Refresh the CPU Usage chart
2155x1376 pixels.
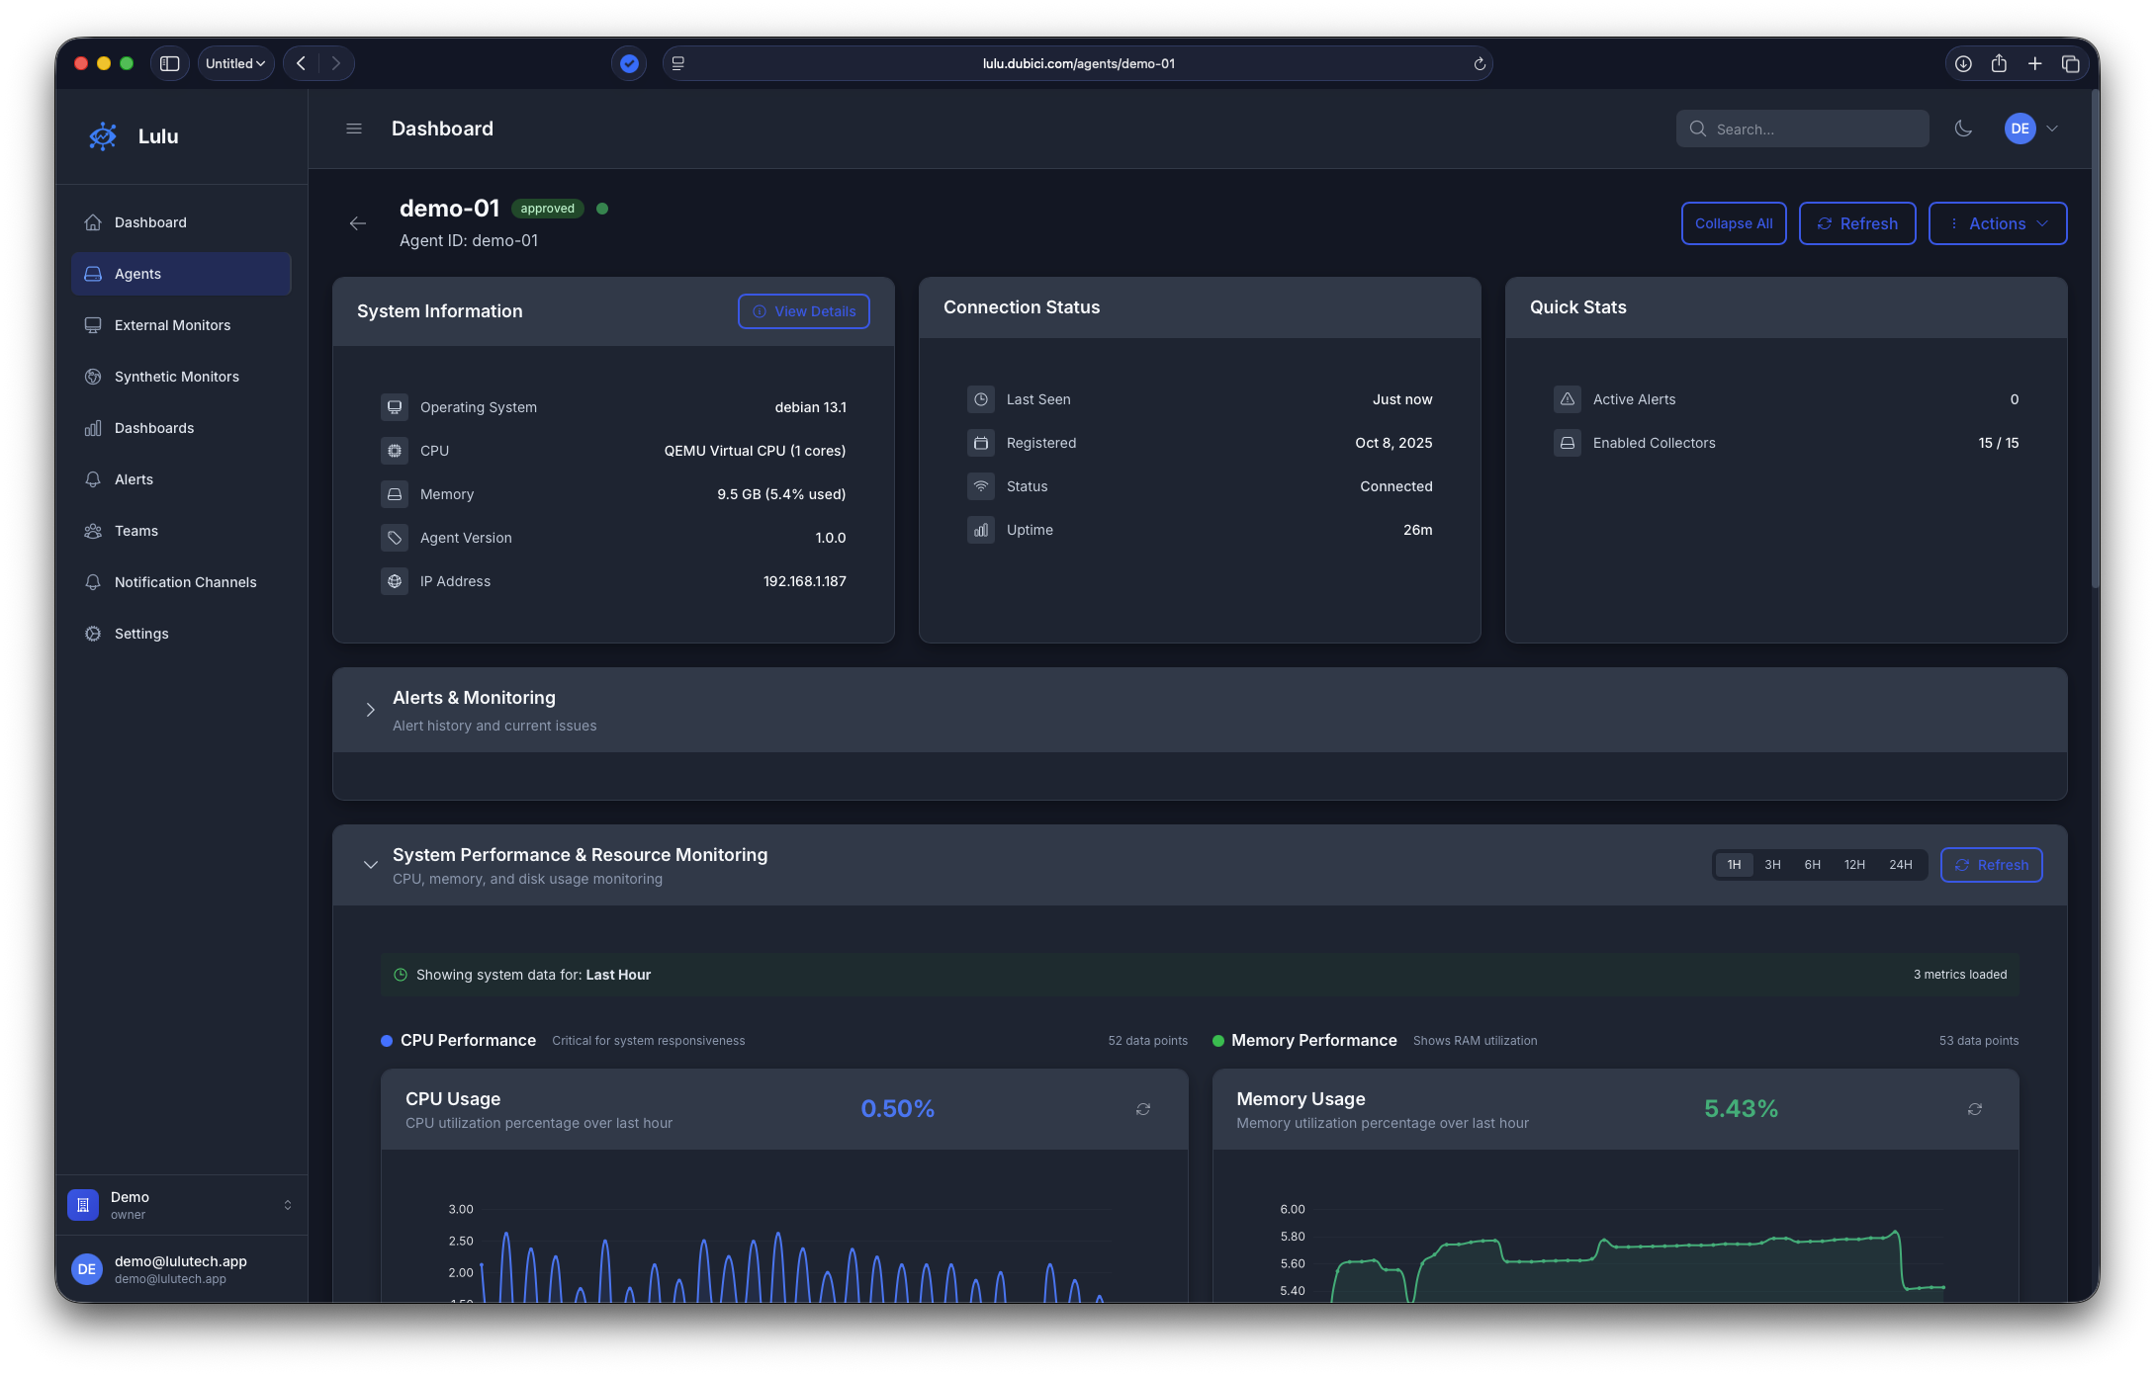tap(1142, 1109)
